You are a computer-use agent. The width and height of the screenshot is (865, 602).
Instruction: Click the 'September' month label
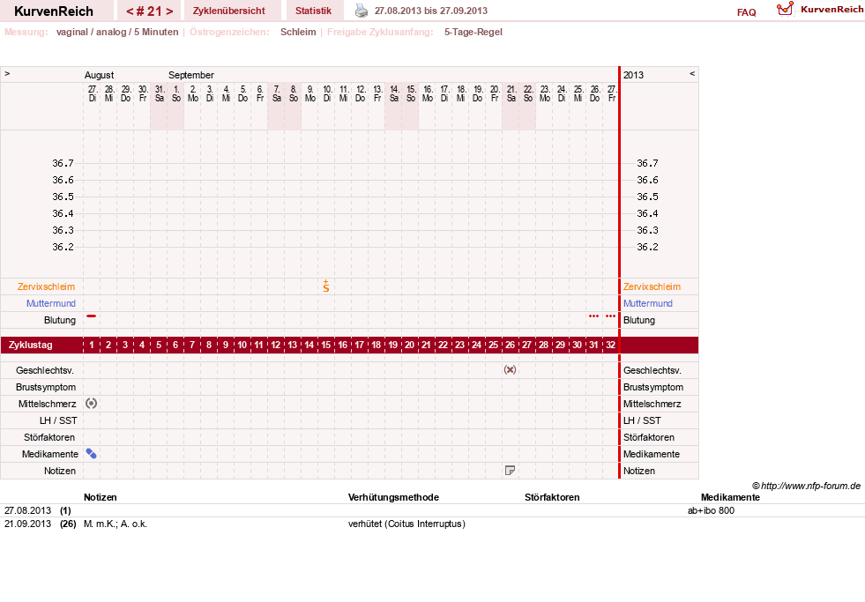pos(190,75)
